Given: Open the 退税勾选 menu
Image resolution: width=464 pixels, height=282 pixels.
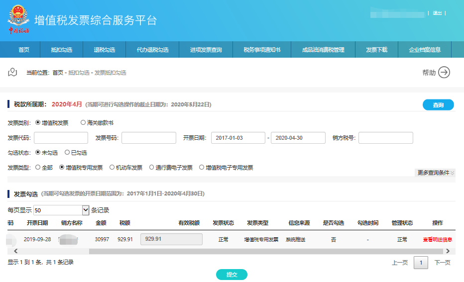Looking at the screenshot, I should [x=105, y=50].
